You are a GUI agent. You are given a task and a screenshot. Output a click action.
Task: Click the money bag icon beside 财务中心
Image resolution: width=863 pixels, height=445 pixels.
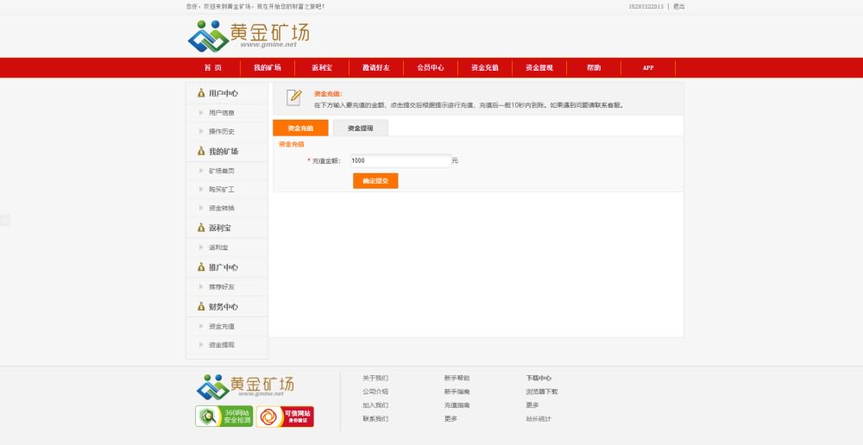click(x=201, y=307)
